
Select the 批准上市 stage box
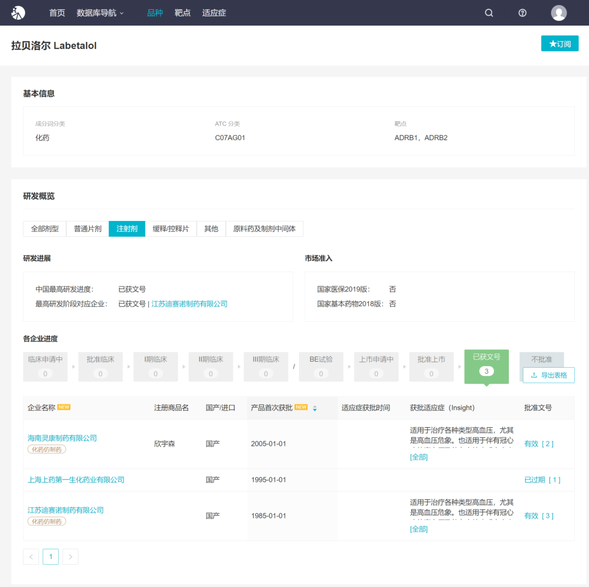click(431, 367)
